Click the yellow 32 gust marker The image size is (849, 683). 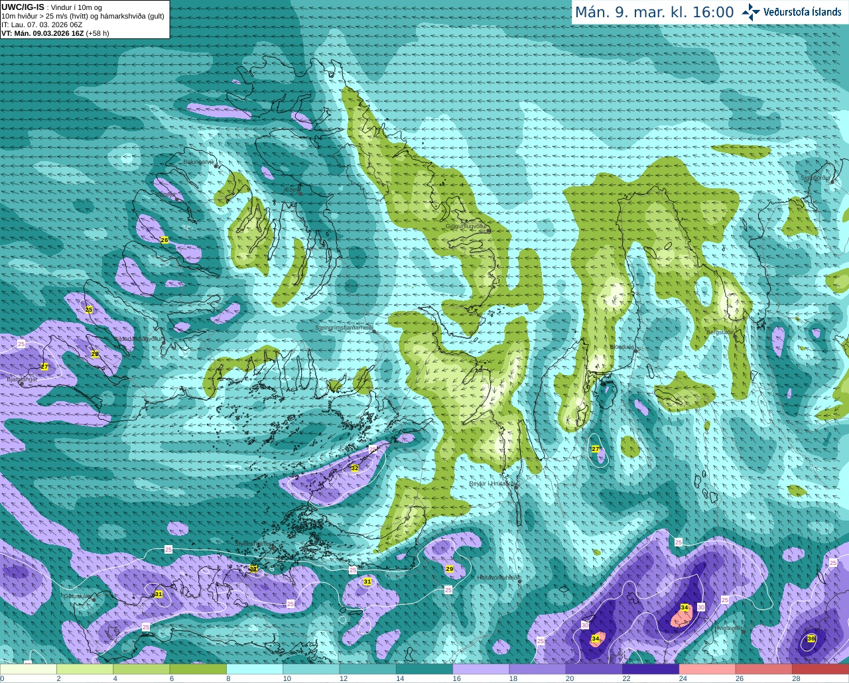pyautogui.click(x=355, y=468)
